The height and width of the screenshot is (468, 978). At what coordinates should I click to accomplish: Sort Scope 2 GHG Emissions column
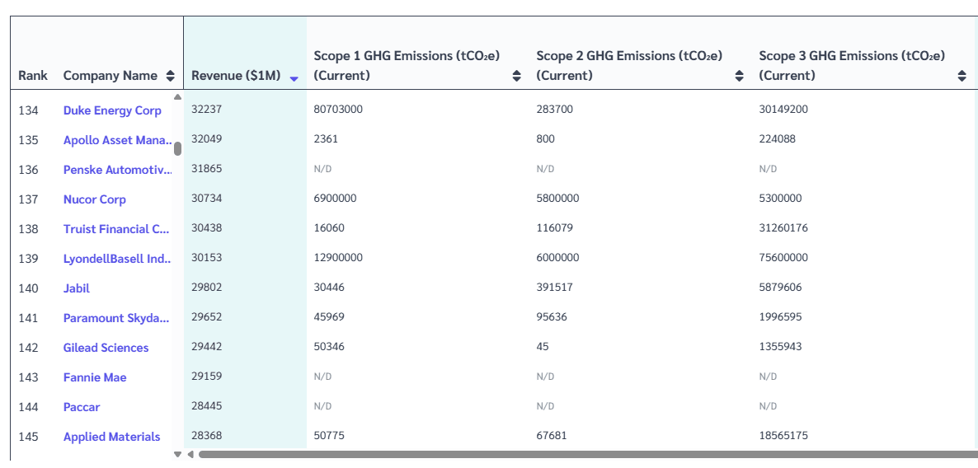click(739, 76)
